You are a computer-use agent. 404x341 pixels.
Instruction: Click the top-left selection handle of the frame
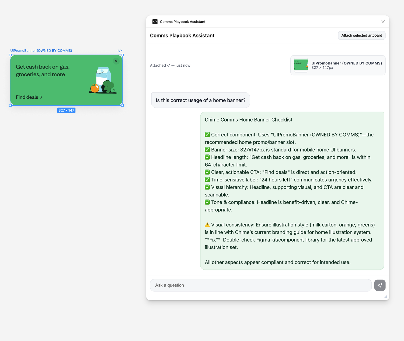click(11, 55)
